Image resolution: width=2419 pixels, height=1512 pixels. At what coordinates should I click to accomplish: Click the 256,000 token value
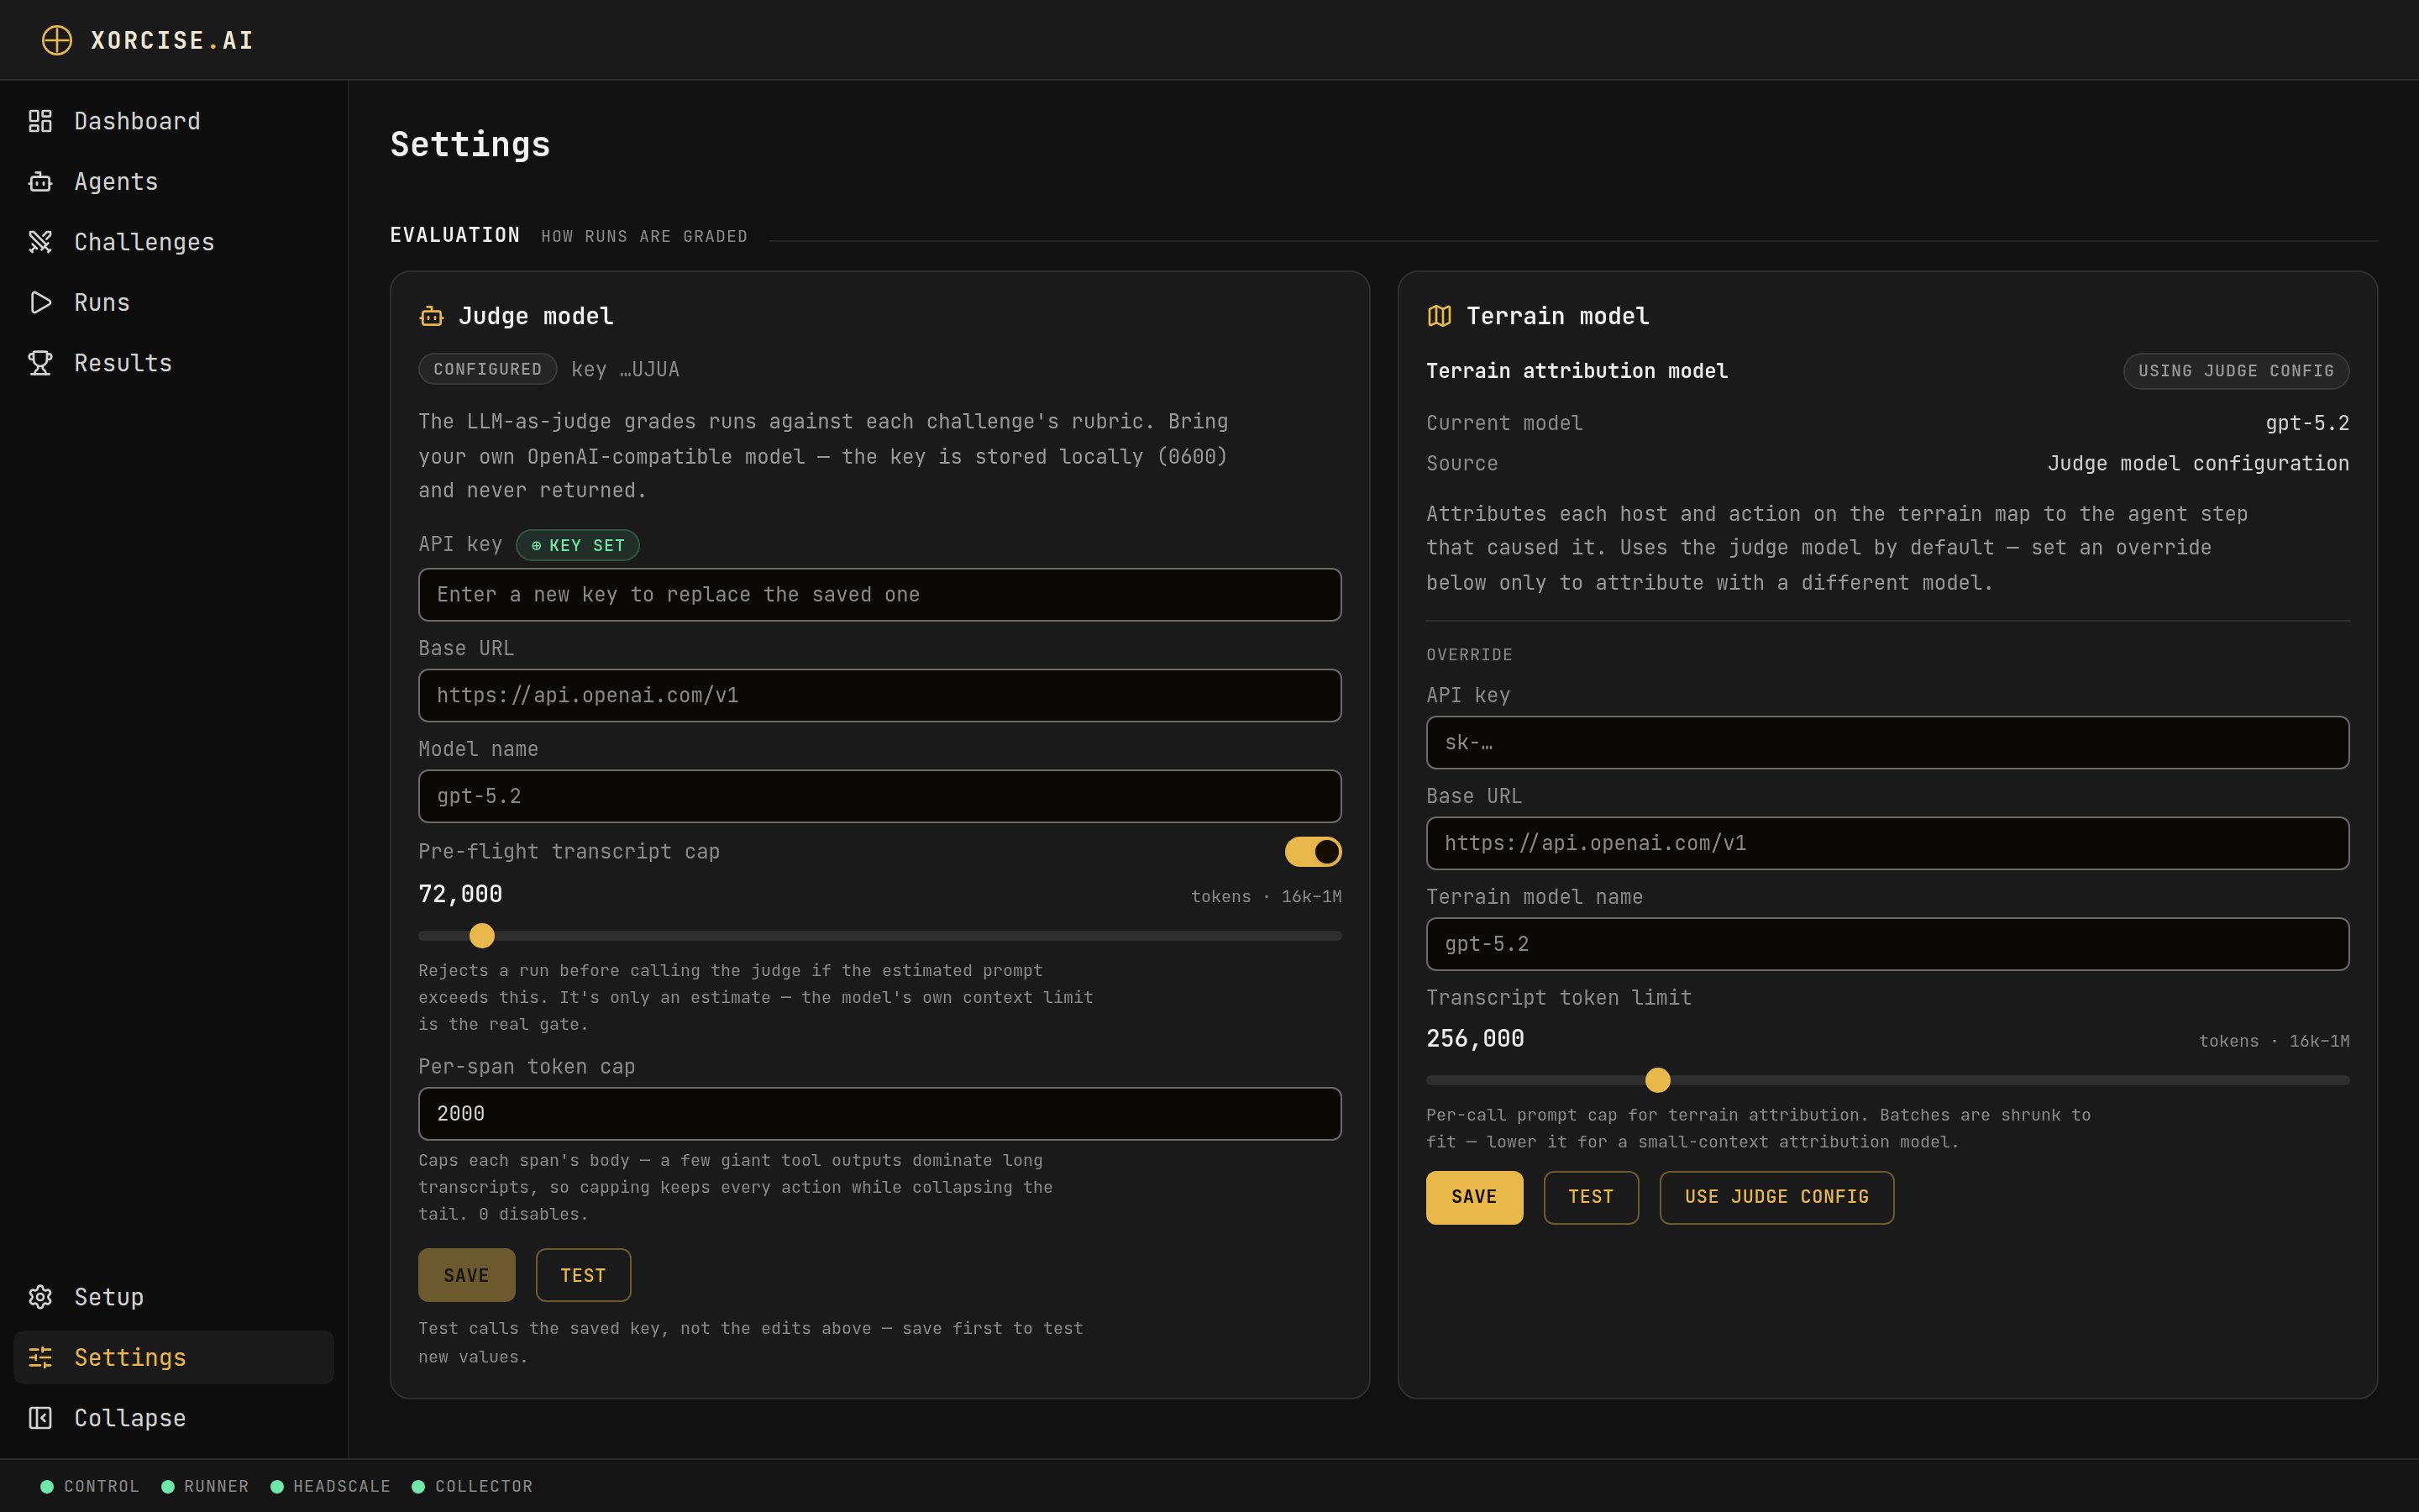click(x=1476, y=1039)
